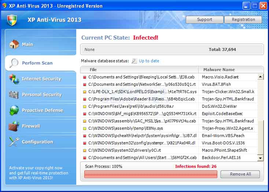Click the scan progress bar

point(151,174)
